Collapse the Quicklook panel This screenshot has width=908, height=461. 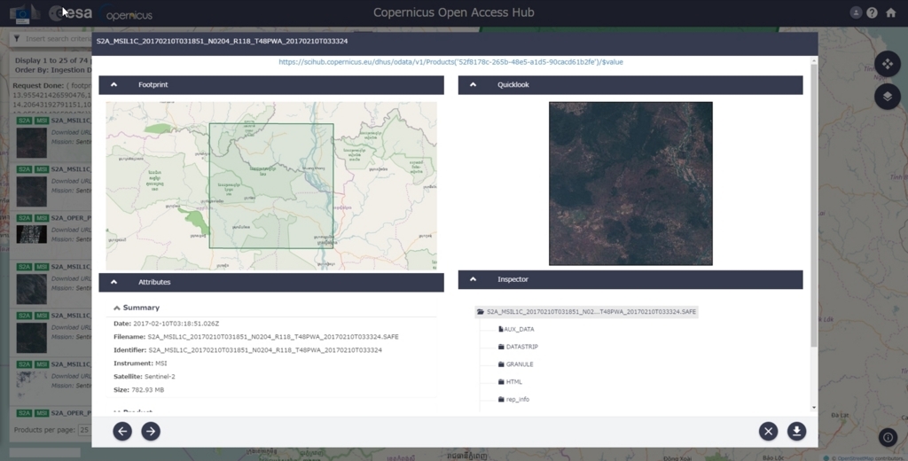(x=474, y=84)
